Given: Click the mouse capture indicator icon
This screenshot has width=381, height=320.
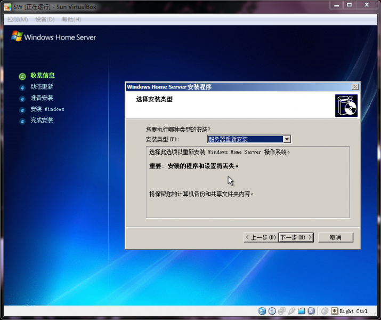Looking at the screenshot, I should tap(325, 311).
